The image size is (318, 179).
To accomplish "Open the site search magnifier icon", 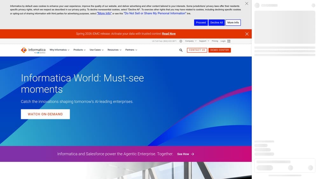I will [x=181, y=50].
